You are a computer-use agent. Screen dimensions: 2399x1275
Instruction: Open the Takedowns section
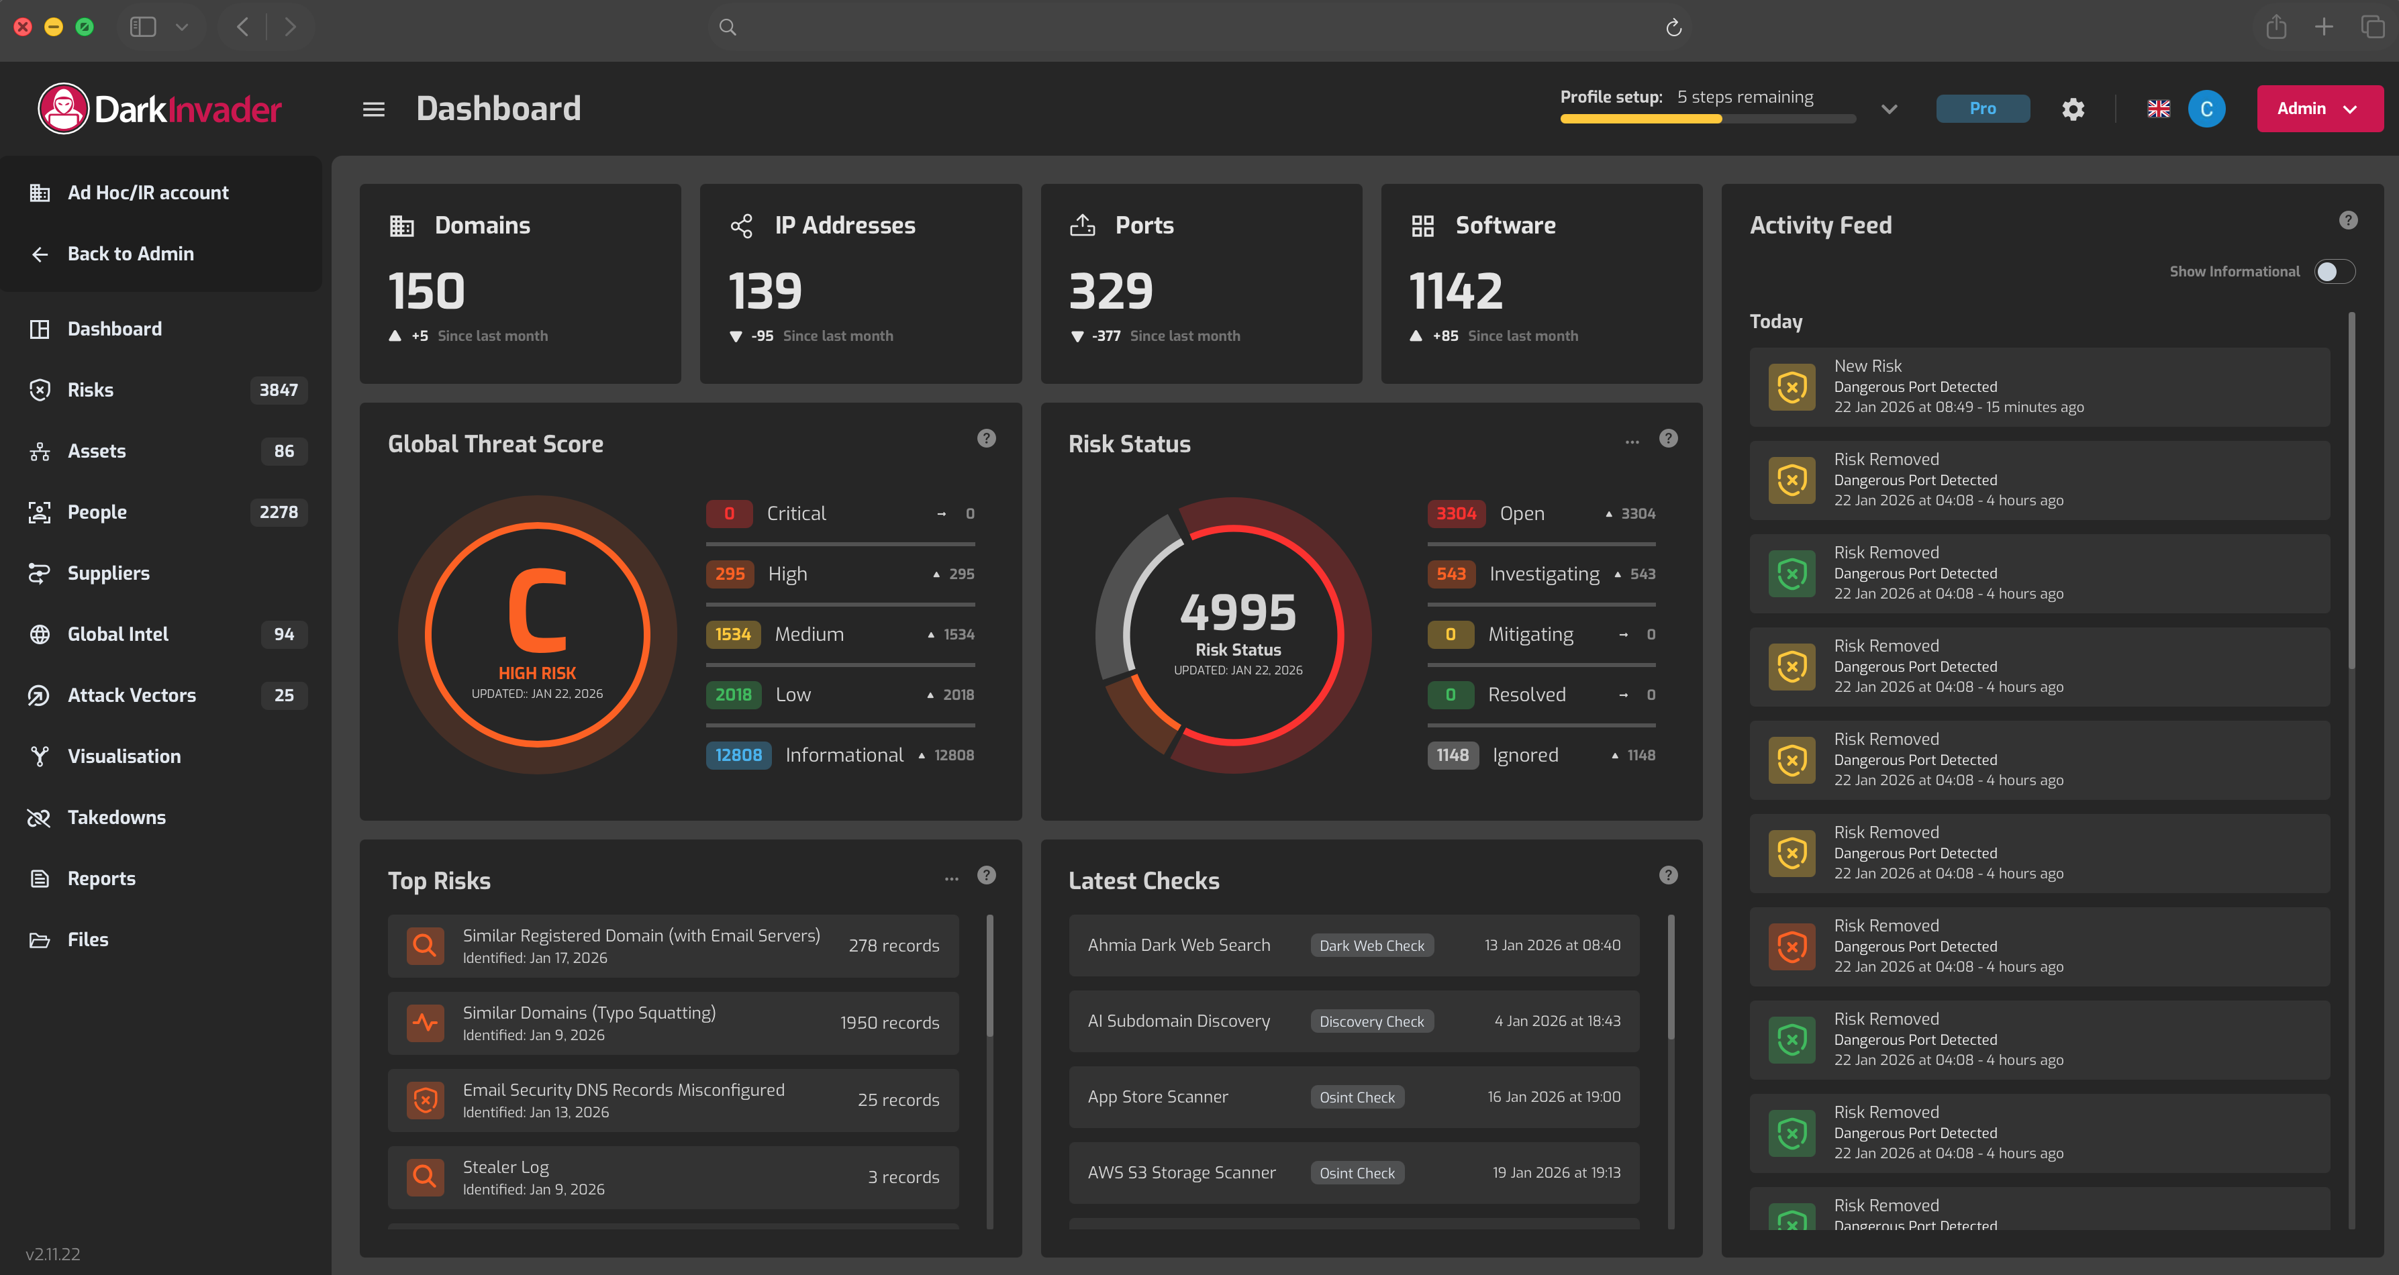[x=115, y=817]
